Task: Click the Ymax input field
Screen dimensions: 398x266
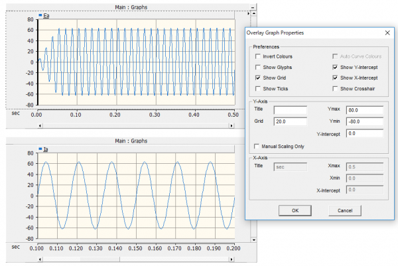Action: pos(365,110)
